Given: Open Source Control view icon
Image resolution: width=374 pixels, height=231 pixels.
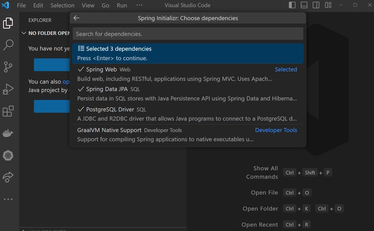Looking at the screenshot, I should pyautogui.click(x=8, y=67).
